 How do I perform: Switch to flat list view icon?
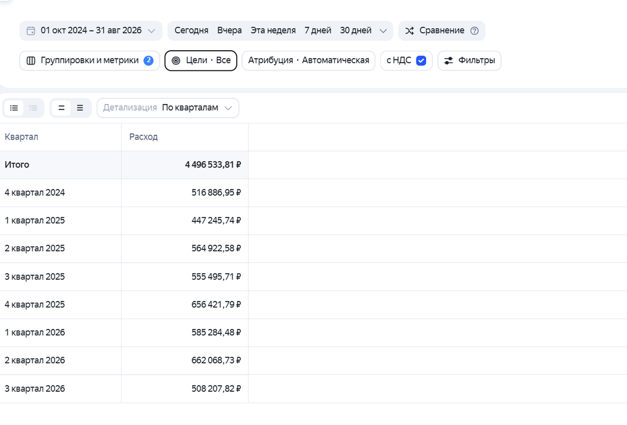pos(14,108)
